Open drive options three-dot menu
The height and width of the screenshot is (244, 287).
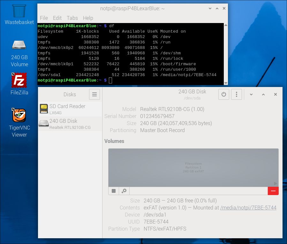[x=237, y=94]
